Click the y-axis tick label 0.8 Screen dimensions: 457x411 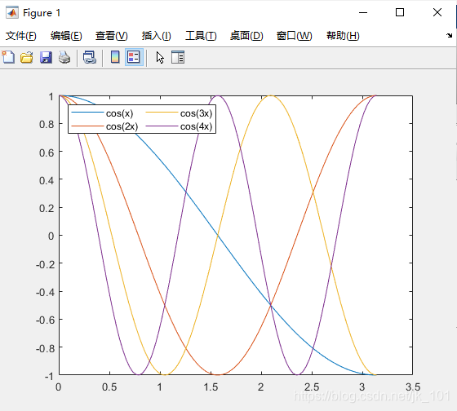(47, 125)
